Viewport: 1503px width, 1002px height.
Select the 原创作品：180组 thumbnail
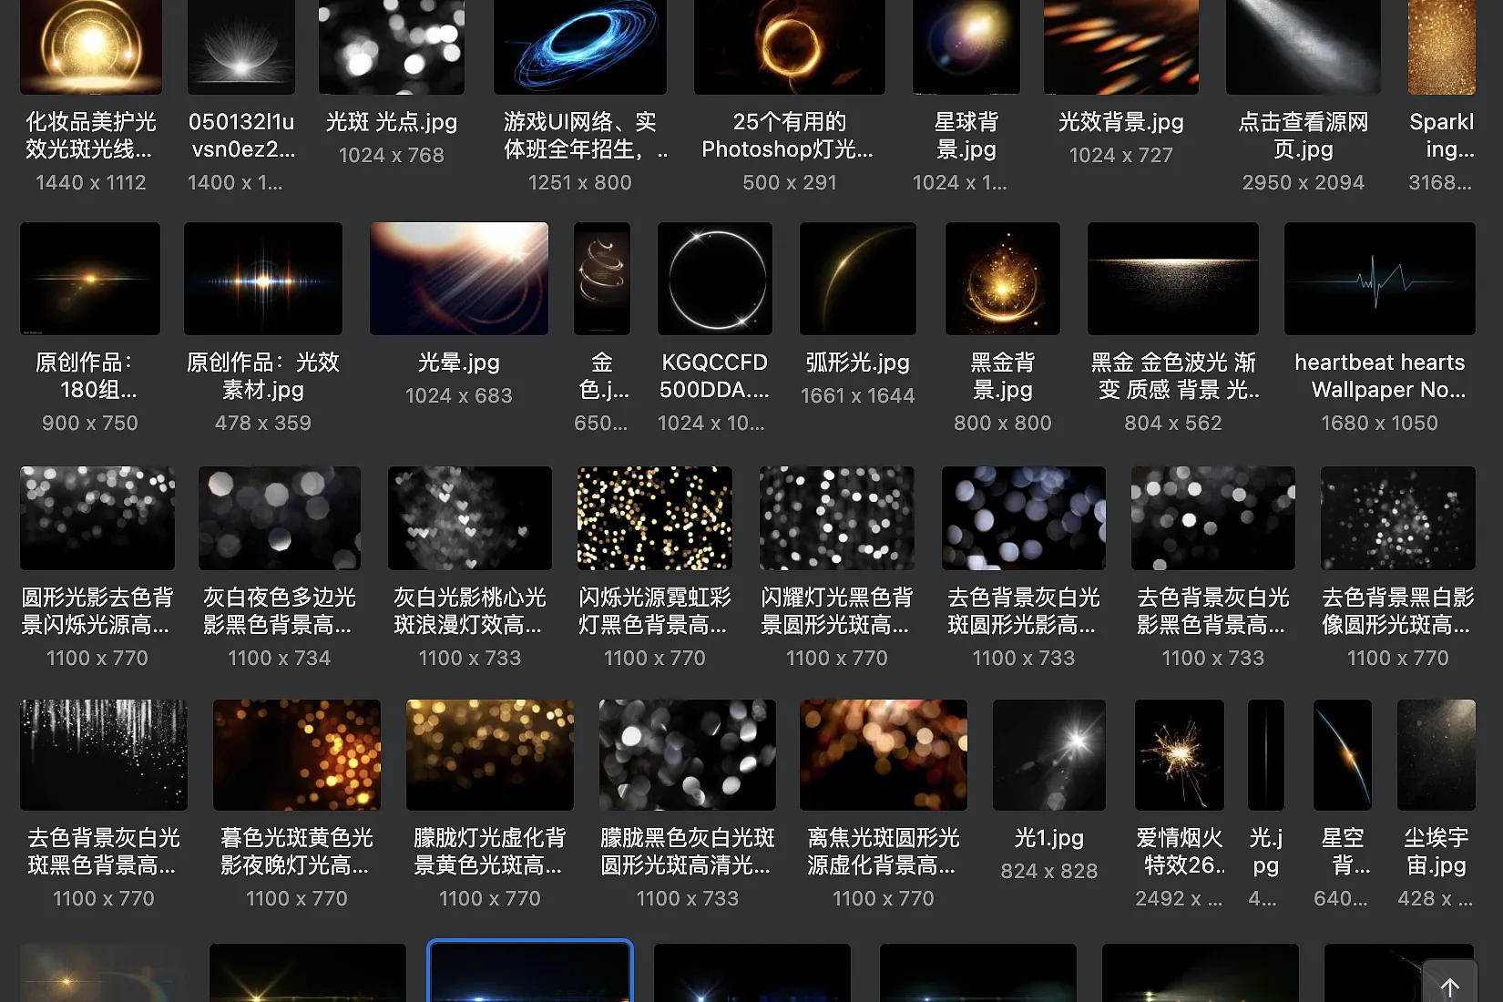click(90, 279)
